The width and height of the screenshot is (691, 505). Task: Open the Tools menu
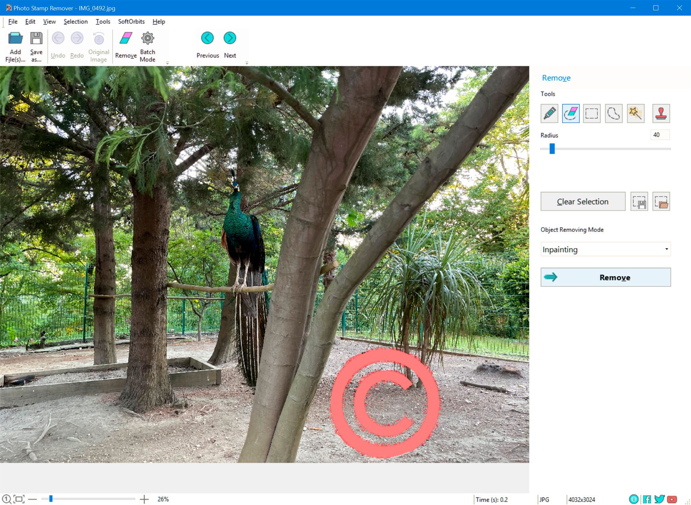pos(102,21)
